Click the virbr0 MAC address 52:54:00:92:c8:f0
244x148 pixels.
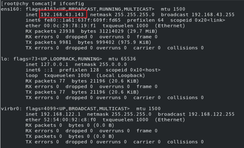pos(70,120)
